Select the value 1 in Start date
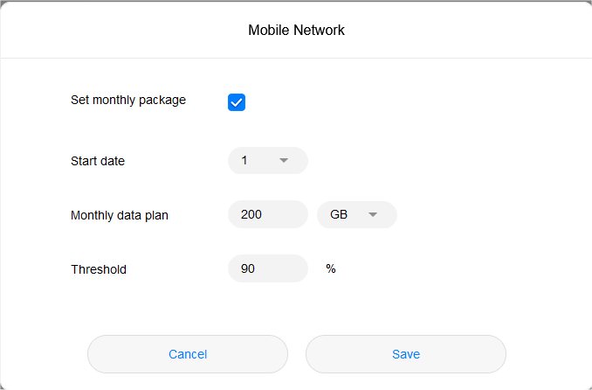Viewport: 592px width, 390px height. coord(244,161)
